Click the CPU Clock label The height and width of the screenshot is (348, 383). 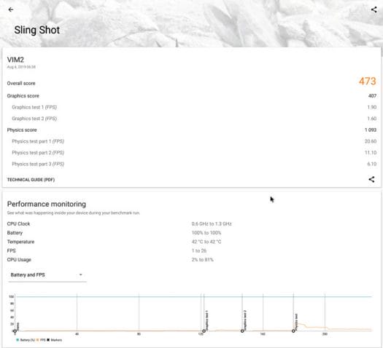tap(18, 224)
